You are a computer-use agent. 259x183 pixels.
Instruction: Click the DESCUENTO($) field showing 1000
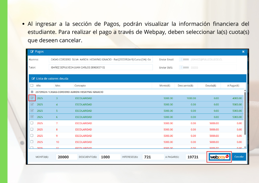point(110,157)
